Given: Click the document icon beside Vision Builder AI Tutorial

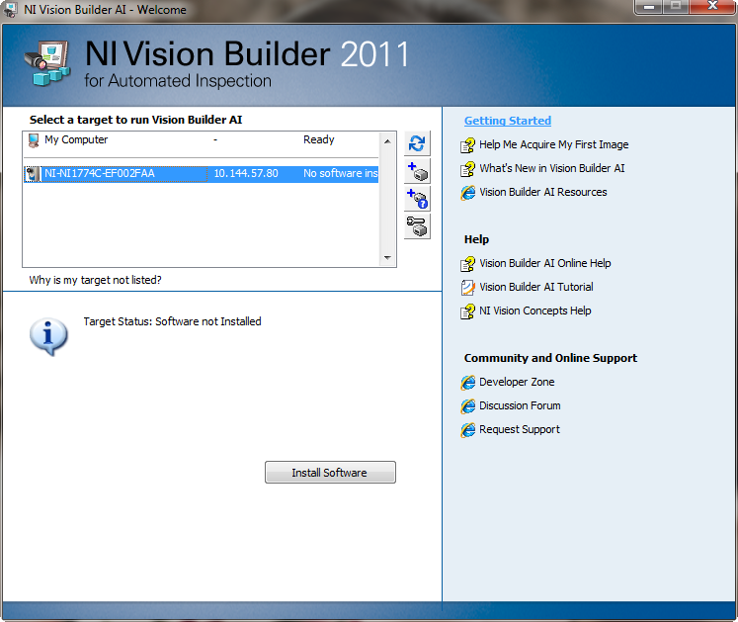Looking at the screenshot, I should coord(468,287).
